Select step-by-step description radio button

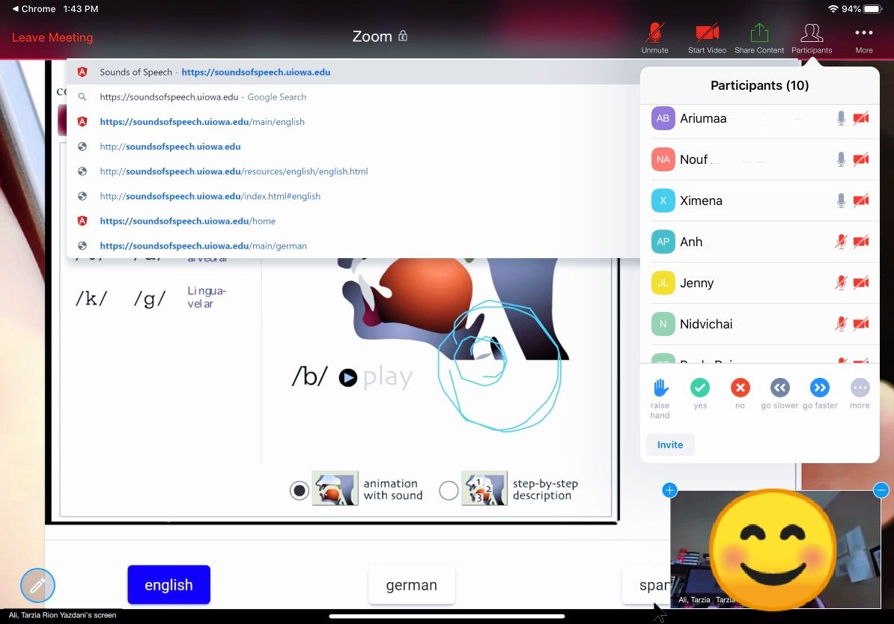pos(448,490)
